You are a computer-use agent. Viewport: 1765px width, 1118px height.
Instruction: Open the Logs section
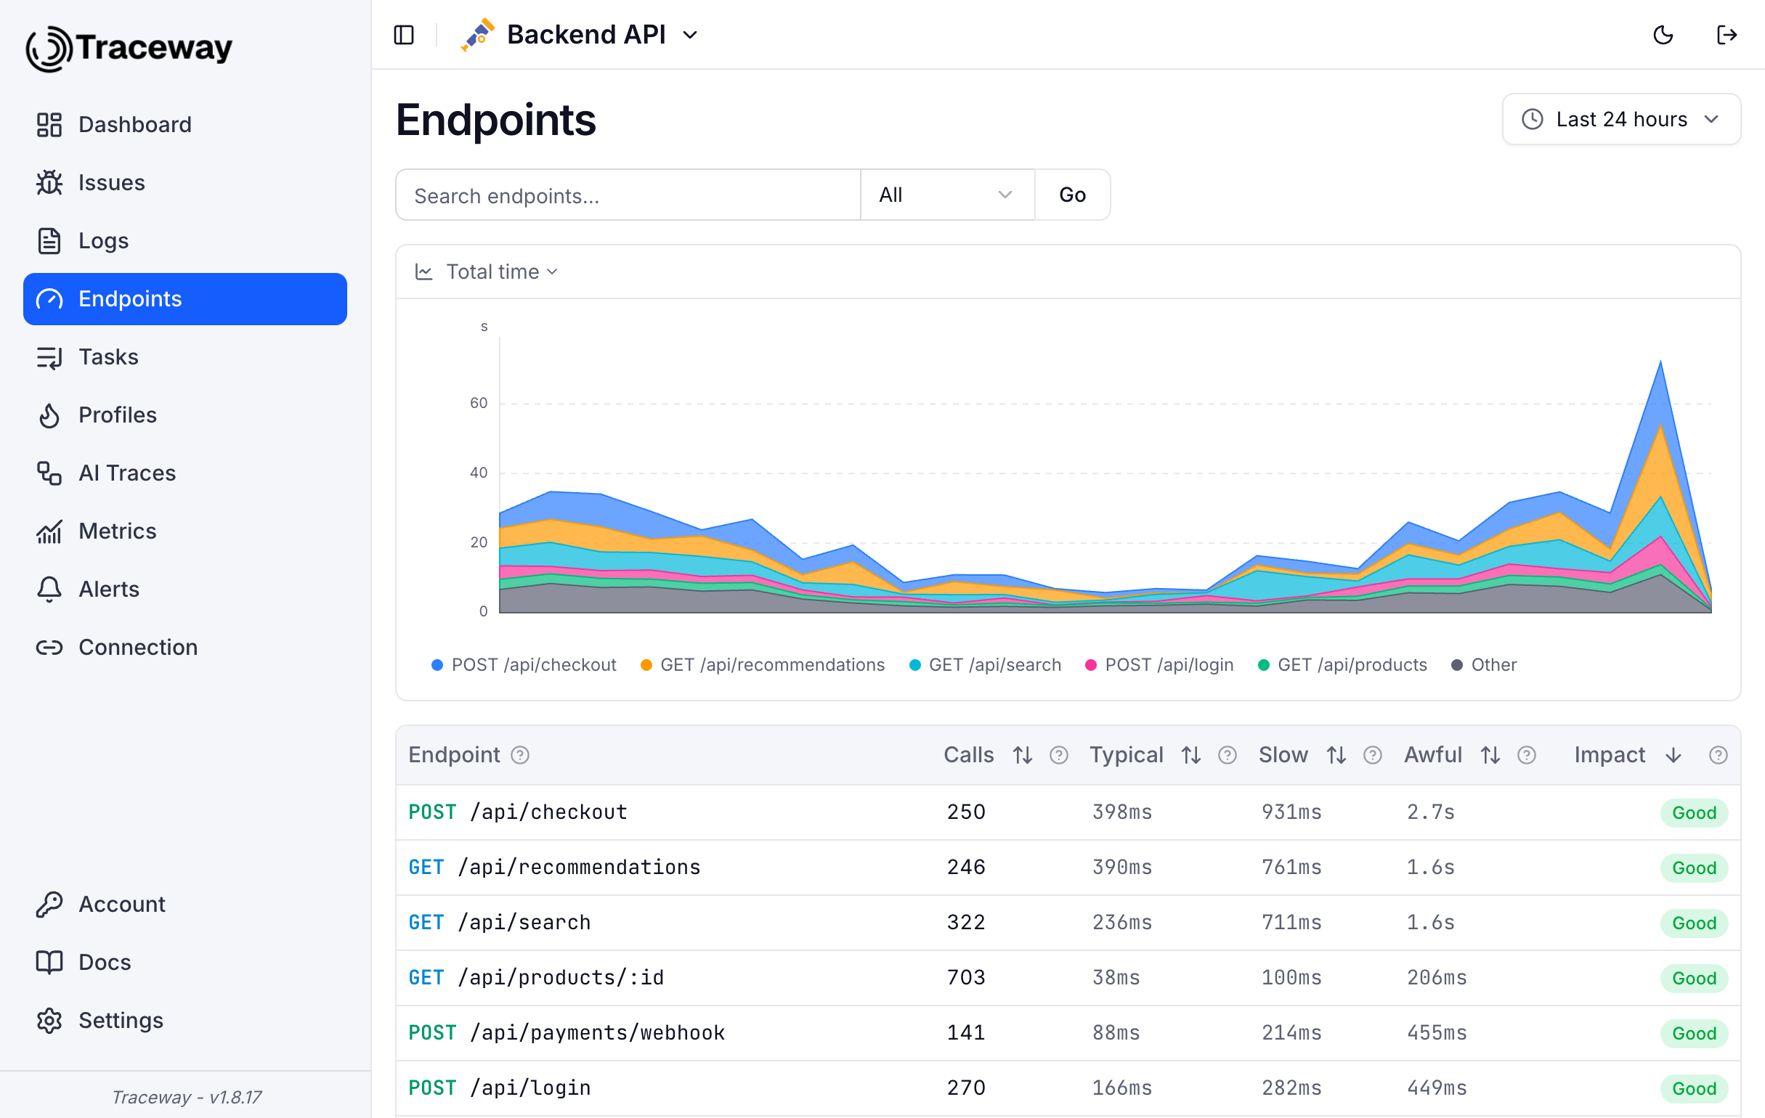point(184,240)
